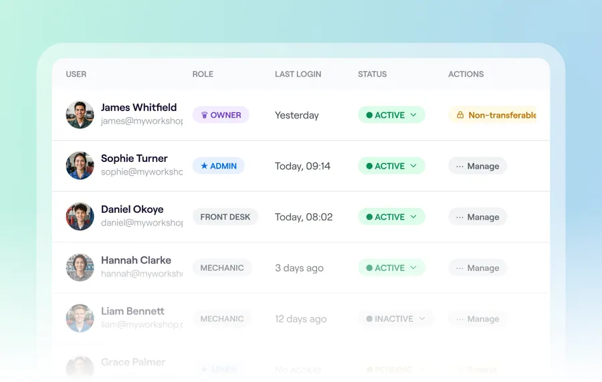The width and height of the screenshot is (602, 382).
Task: Click Hannah Clarke's MECHANIC role badge
Action: [x=222, y=268]
